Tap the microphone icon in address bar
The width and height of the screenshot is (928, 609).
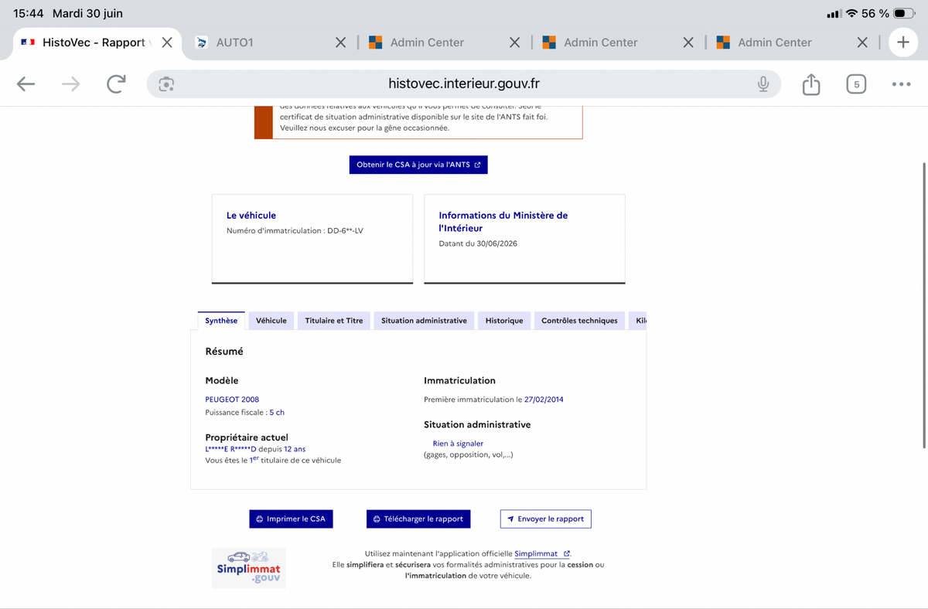pos(763,84)
